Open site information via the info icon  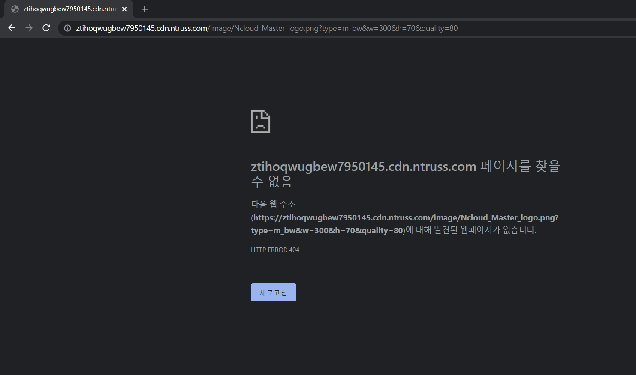67,27
